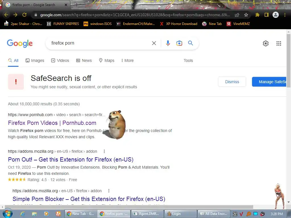Click the monitor icon in system tray
Image resolution: width=291 pixels, height=218 pixels.
(255, 214)
